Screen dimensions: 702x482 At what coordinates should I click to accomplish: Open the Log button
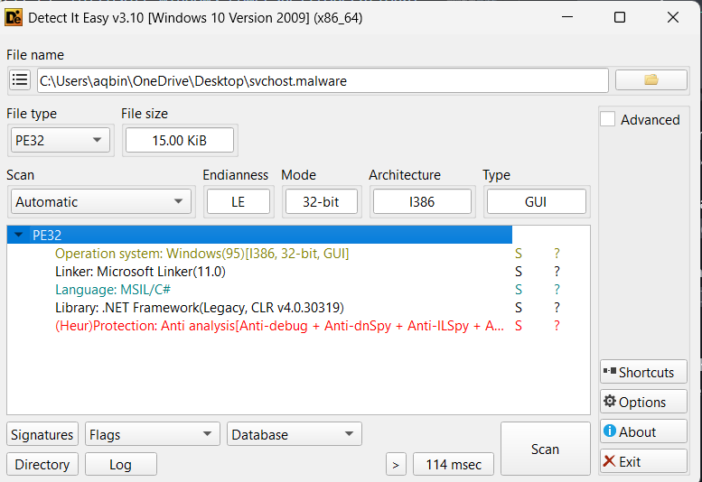click(x=120, y=464)
